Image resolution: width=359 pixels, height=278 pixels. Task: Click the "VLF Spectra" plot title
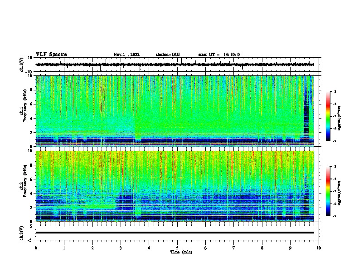click(51, 55)
